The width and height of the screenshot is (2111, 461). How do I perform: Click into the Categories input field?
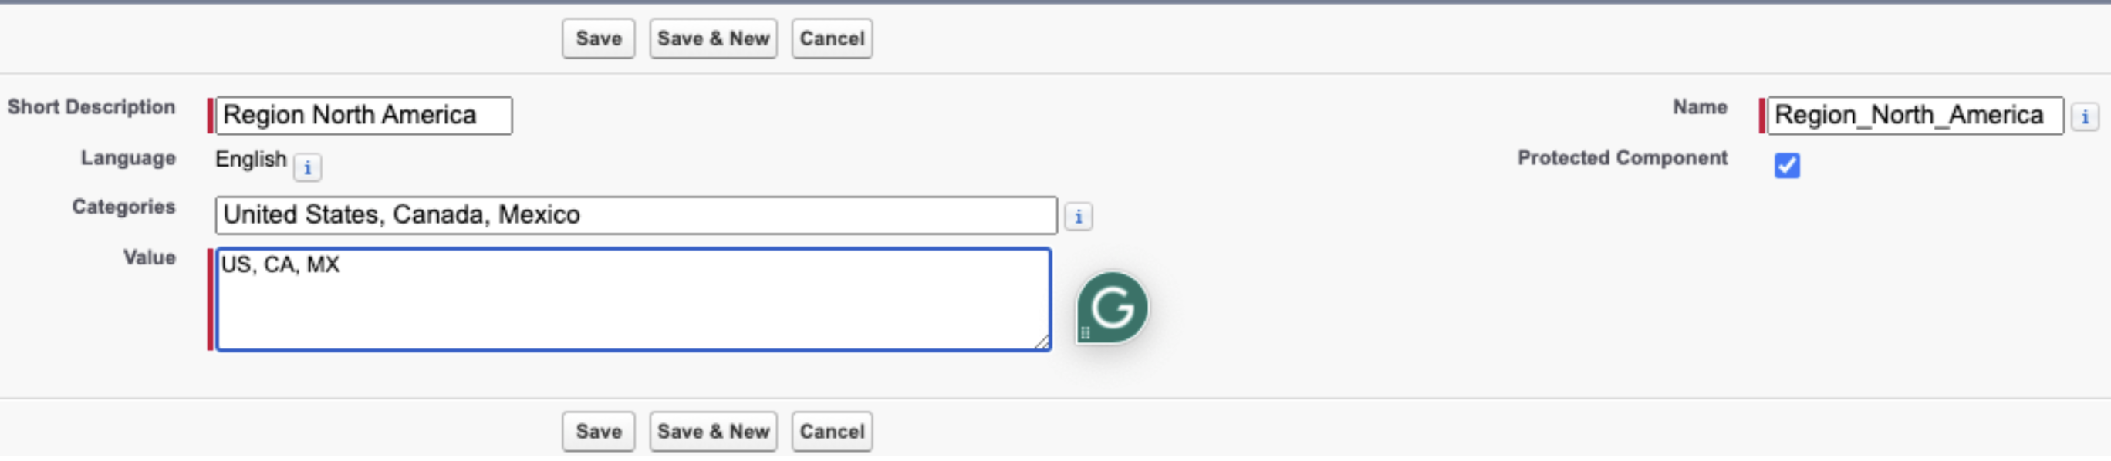[x=636, y=215]
